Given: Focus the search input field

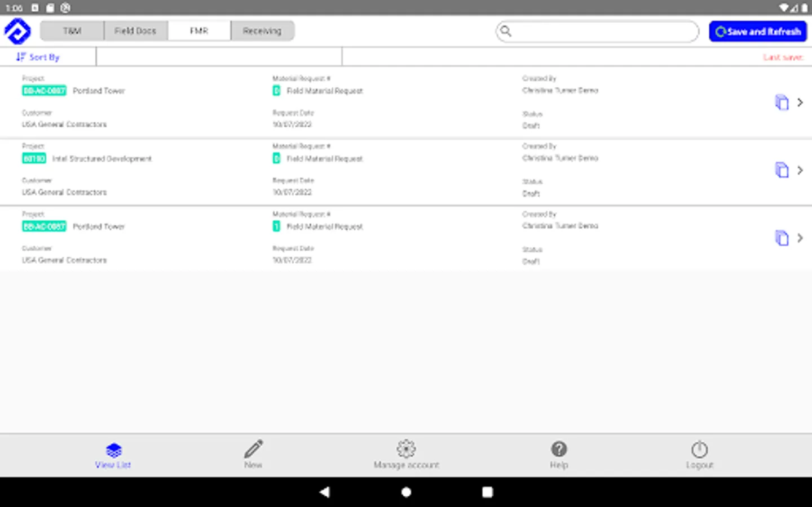Looking at the screenshot, I should pyautogui.click(x=597, y=32).
